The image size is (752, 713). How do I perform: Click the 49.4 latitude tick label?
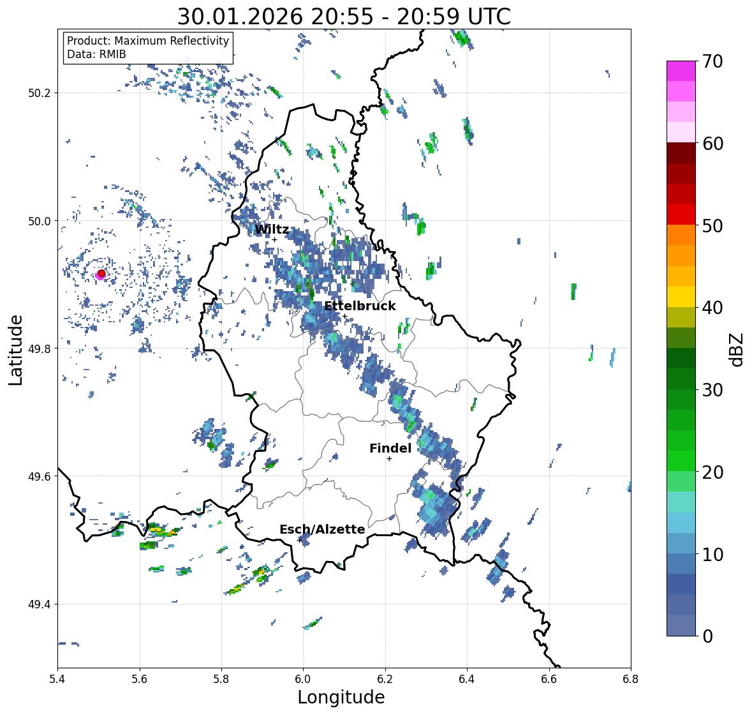pyautogui.click(x=40, y=604)
